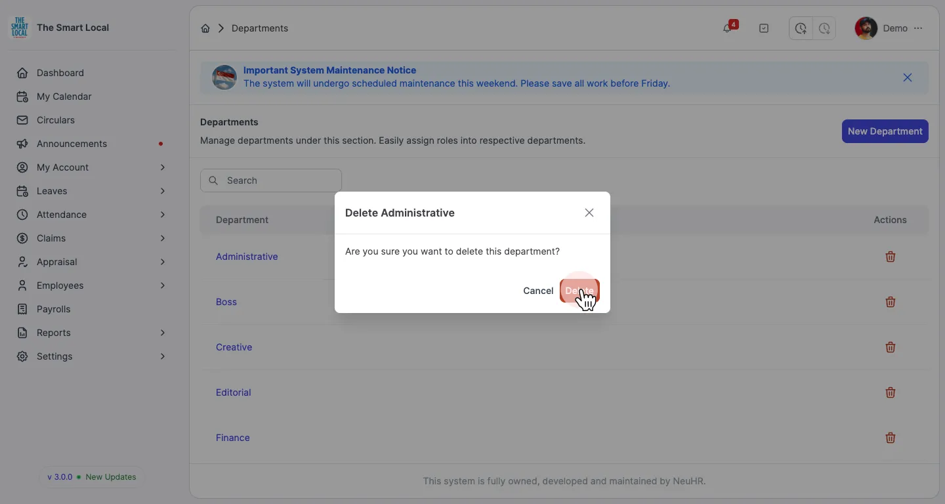This screenshot has width=945, height=504.
Task: Expand Settings submenu chevron
Action: (x=162, y=356)
